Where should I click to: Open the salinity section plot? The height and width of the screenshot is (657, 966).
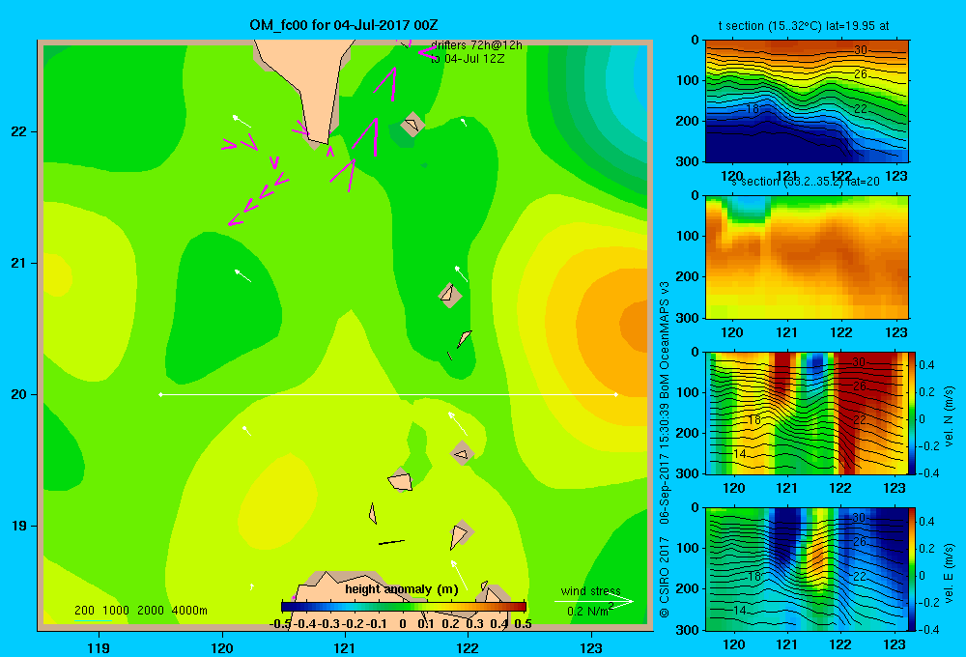[807, 257]
